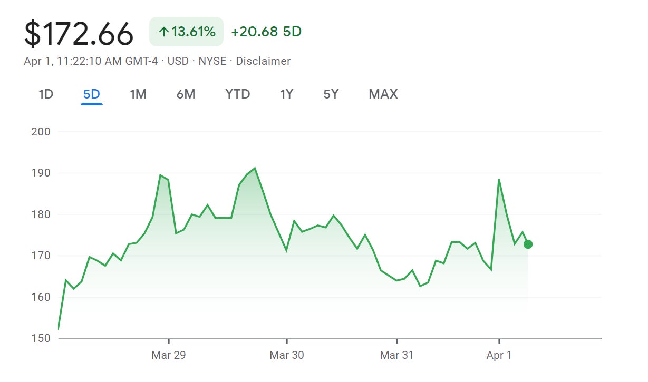Screen dimensions: 648x382
Task: Select the 5D time range tab
Action: click(x=91, y=94)
